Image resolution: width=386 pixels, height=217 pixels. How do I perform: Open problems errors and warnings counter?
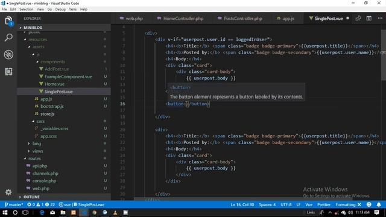[x=41, y=205]
